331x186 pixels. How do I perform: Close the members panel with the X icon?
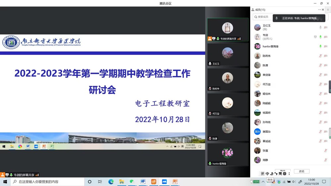pos(323,10)
